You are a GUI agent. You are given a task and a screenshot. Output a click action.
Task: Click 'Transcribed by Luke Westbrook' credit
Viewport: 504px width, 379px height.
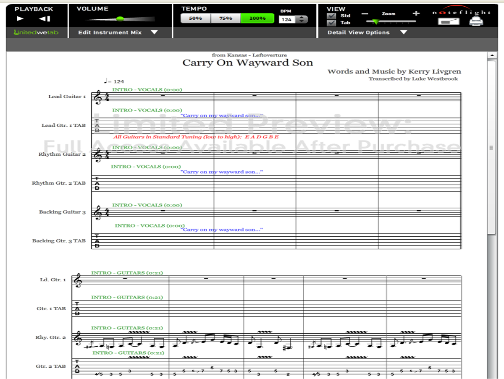click(x=413, y=78)
